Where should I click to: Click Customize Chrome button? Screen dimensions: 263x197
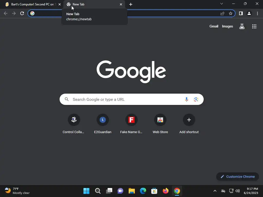click(x=238, y=176)
